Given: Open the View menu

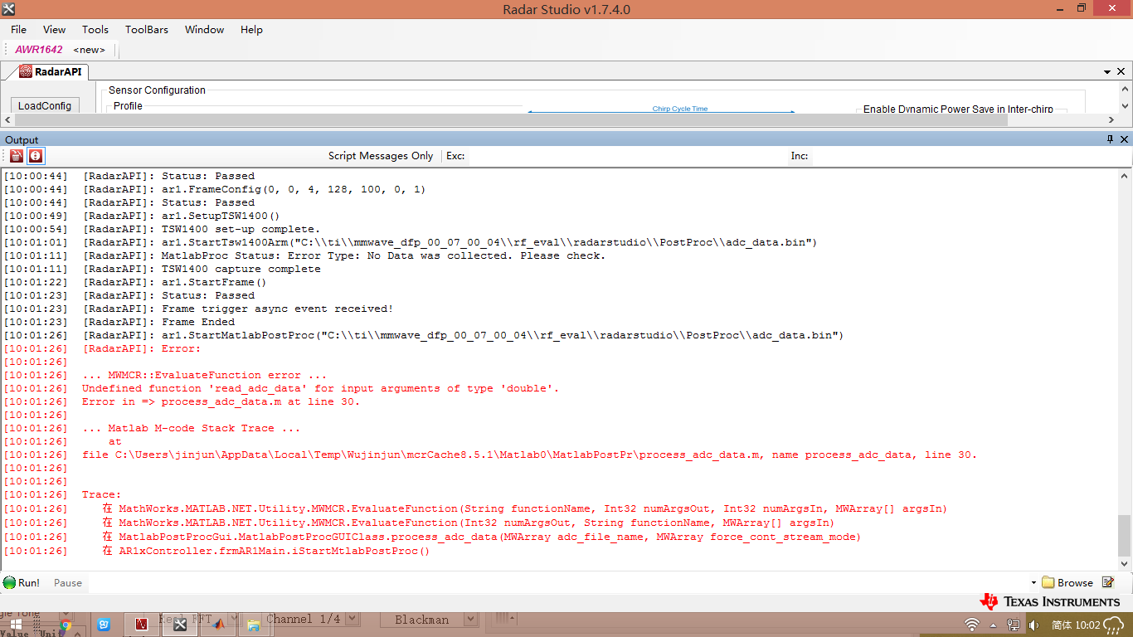Looking at the screenshot, I should [54, 29].
